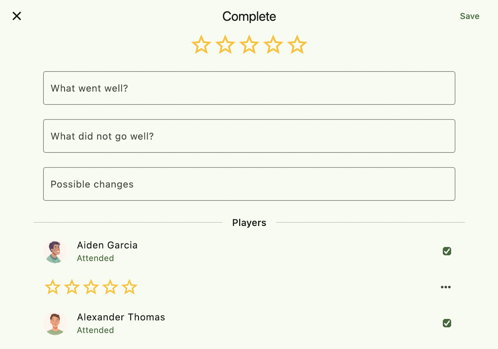Viewport: 498px width, 349px height.
Task: Give Aiden Garcia two stars
Action: pos(72,287)
